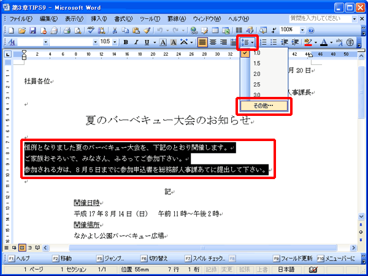Click the Print icon in the toolbar

coord(67,30)
